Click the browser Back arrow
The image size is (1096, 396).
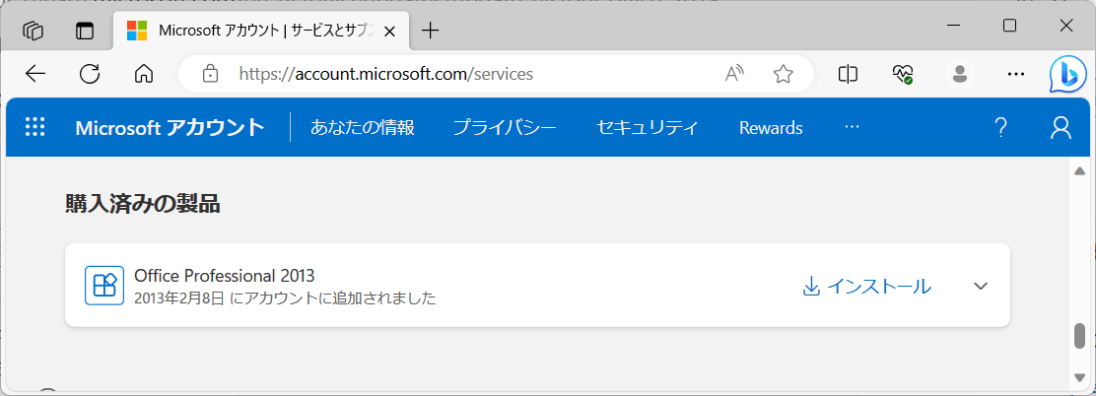[x=34, y=73]
